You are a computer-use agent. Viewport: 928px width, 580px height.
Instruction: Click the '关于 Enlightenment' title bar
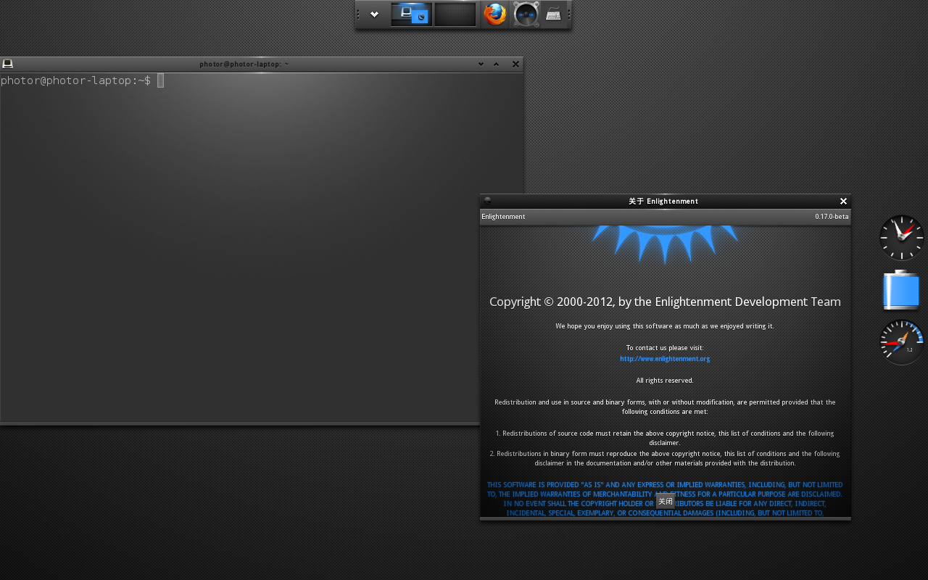coord(663,201)
